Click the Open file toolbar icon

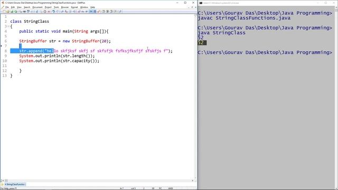point(7,12)
